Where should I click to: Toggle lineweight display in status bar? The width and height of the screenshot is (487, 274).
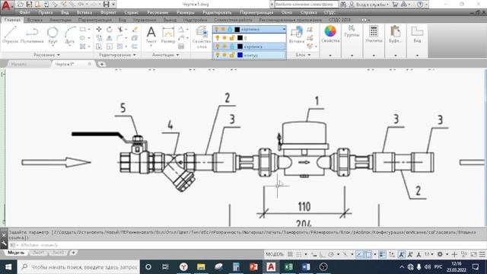point(382,254)
